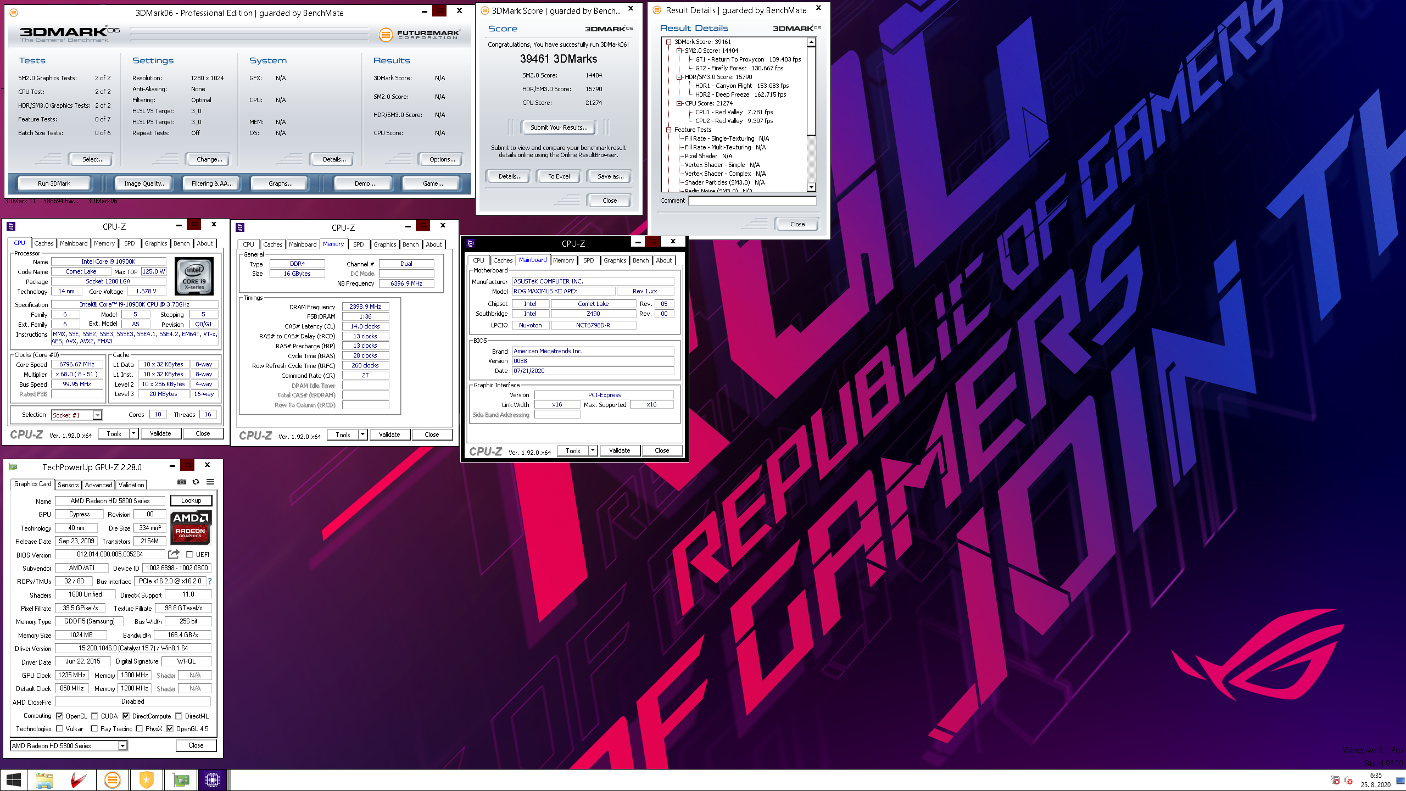Click CPU-Z title icon in Memory window
1406x791 pixels.
(x=240, y=227)
